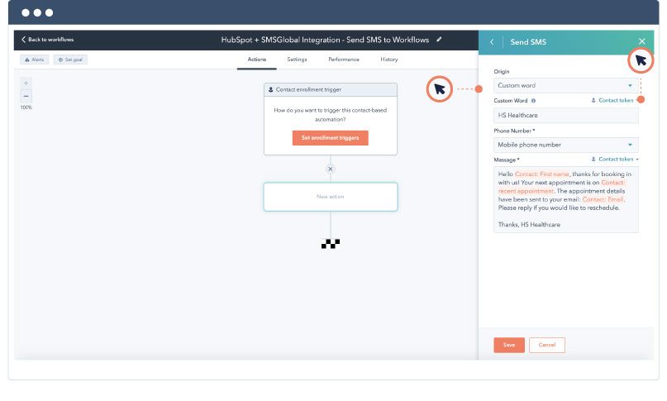This screenshot has width=667, height=401.
Task: Zoom in the workflow canvas
Action: tap(26, 83)
